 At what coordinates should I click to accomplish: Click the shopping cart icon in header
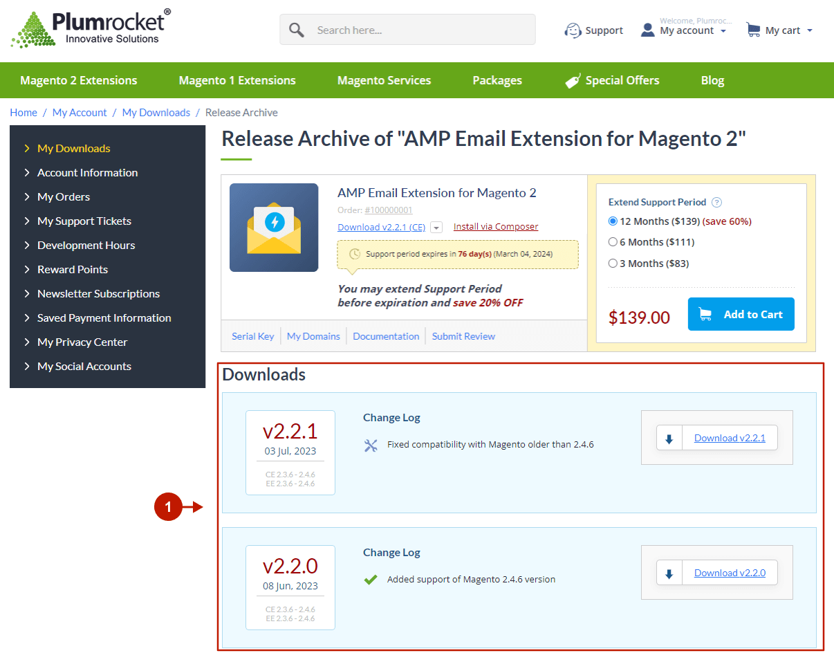coord(753,30)
